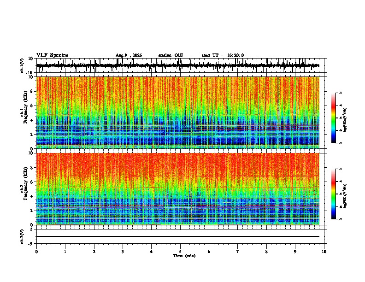Screen dimensions: 365x282
Task: Click the "ch.1(V)" waveform axis label
Action: pyautogui.click(x=22, y=65)
